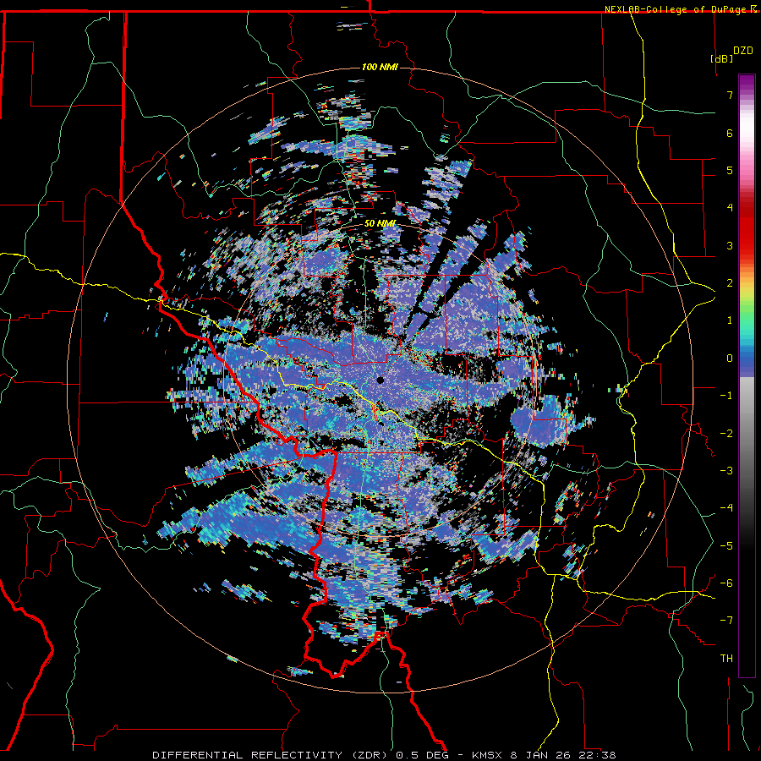Click the 3 value on color scale
This screenshot has height=761, width=761.
pos(730,245)
